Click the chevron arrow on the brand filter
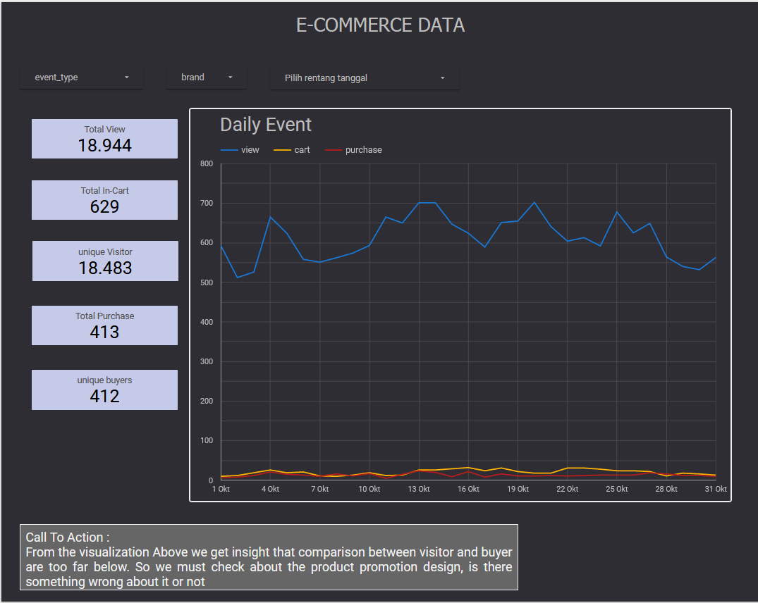The width and height of the screenshot is (758, 603). coord(229,77)
